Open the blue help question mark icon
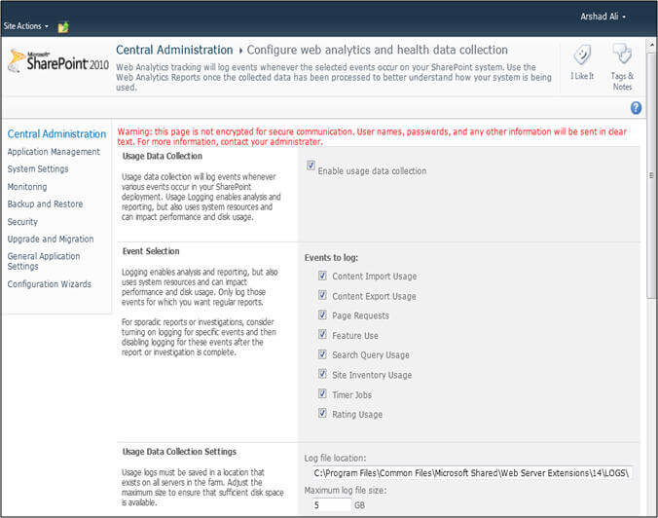The height and width of the screenshot is (518, 658). [x=636, y=108]
